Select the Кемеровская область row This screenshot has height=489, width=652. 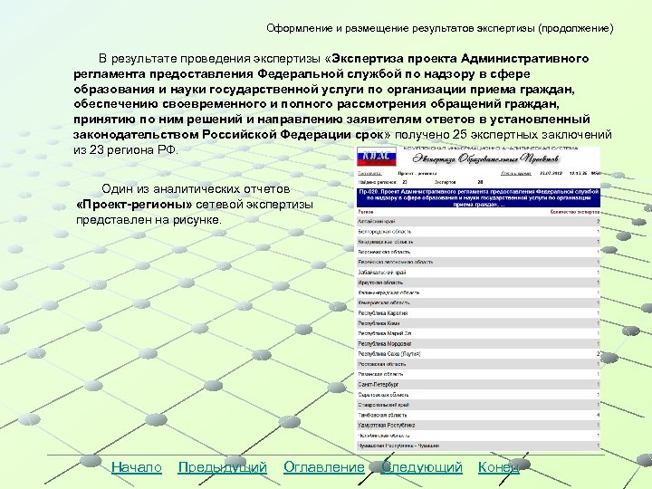(479, 302)
